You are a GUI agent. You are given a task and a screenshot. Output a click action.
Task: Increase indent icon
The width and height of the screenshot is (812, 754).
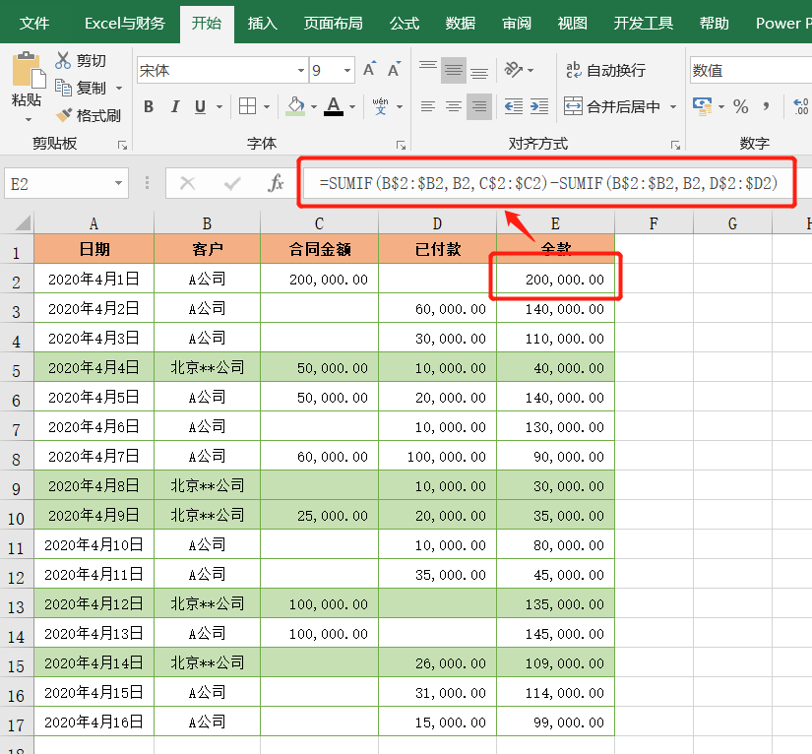(539, 106)
